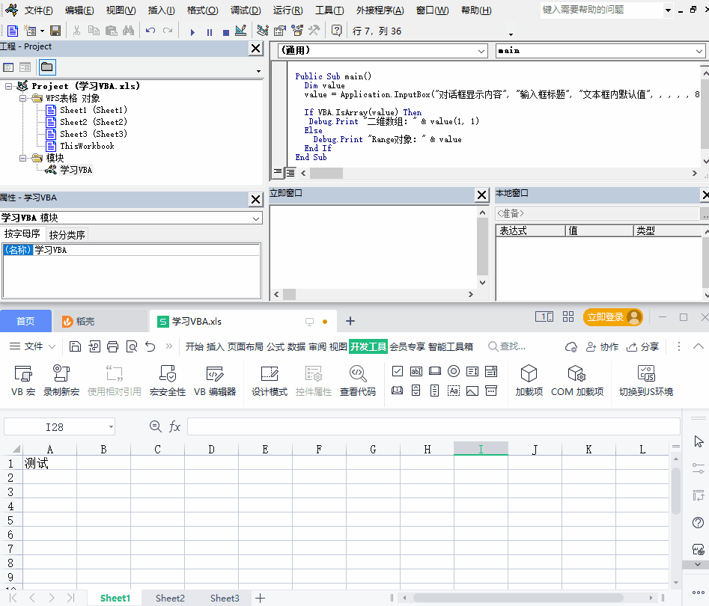Select cell A1 containing 测试
This screenshot has height=606, width=709.
point(49,463)
